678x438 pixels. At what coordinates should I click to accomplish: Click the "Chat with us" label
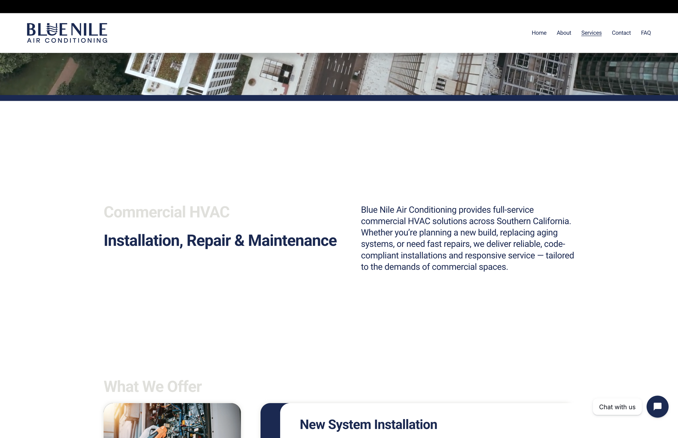pyautogui.click(x=617, y=407)
